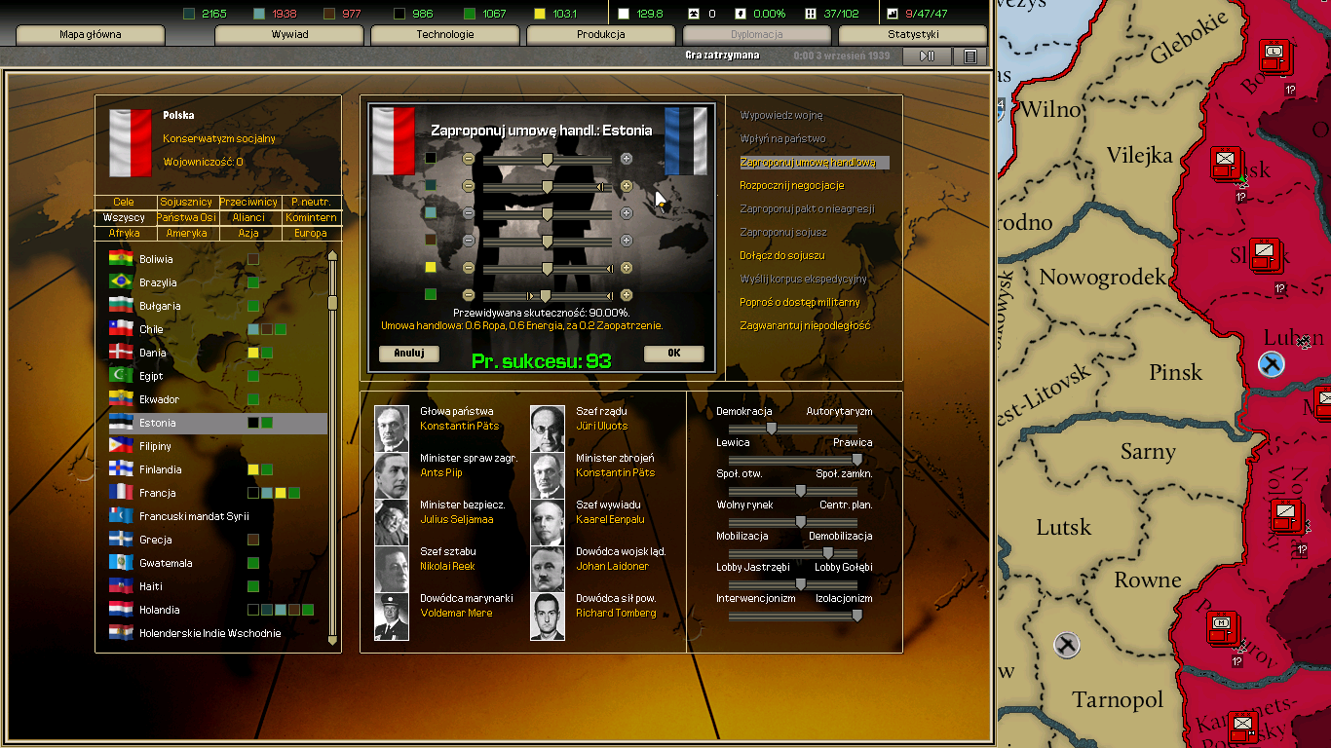Click the energy resource icon beside 2165
Viewport: 1331px width, 748px height.
(188, 14)
